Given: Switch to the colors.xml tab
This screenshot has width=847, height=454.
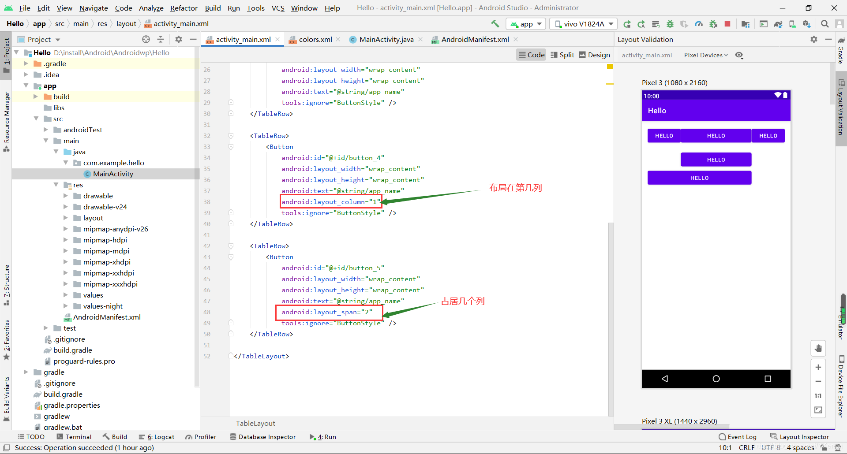Looking at the screenshot, I should pos(315,39).
